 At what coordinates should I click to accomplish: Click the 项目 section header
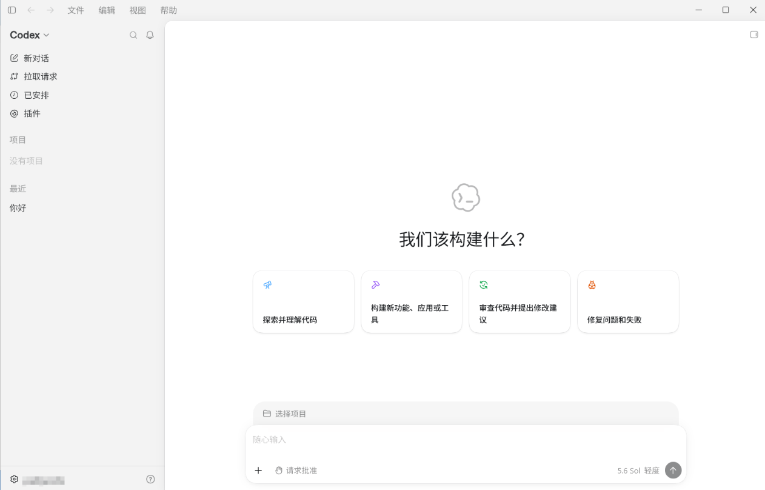(18, 139)
